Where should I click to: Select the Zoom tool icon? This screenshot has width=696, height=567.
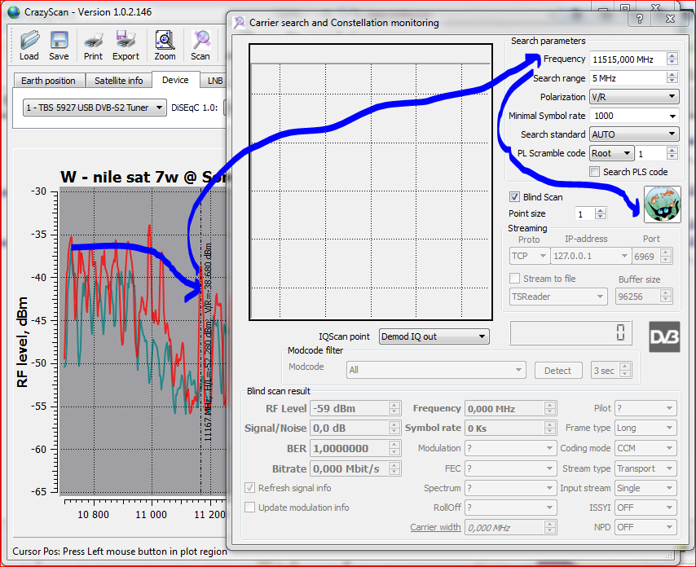[x=165, y=40]
